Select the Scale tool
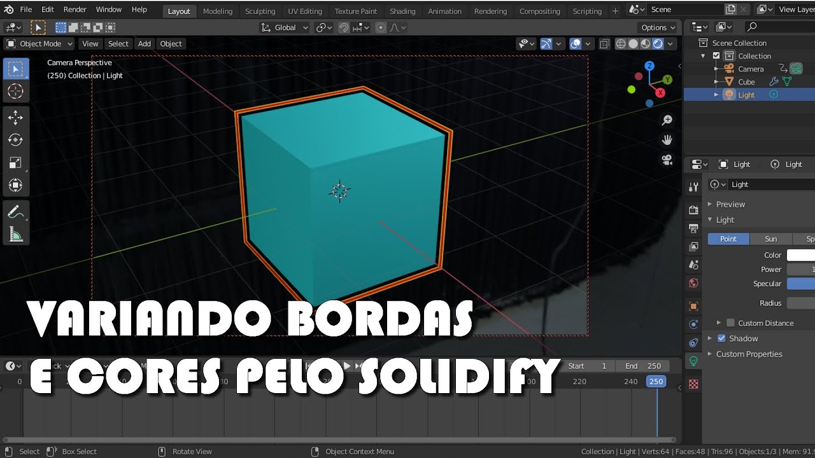Viewport: 815px width, 458px height. click(x=16, y=163)
